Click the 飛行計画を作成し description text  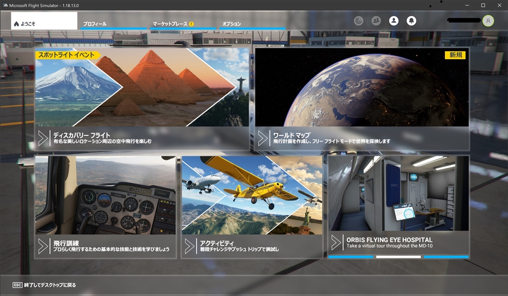click(332, 141)
